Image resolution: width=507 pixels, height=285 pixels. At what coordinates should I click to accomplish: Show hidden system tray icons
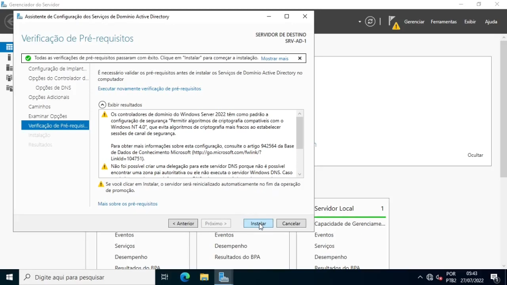(420, 277)
